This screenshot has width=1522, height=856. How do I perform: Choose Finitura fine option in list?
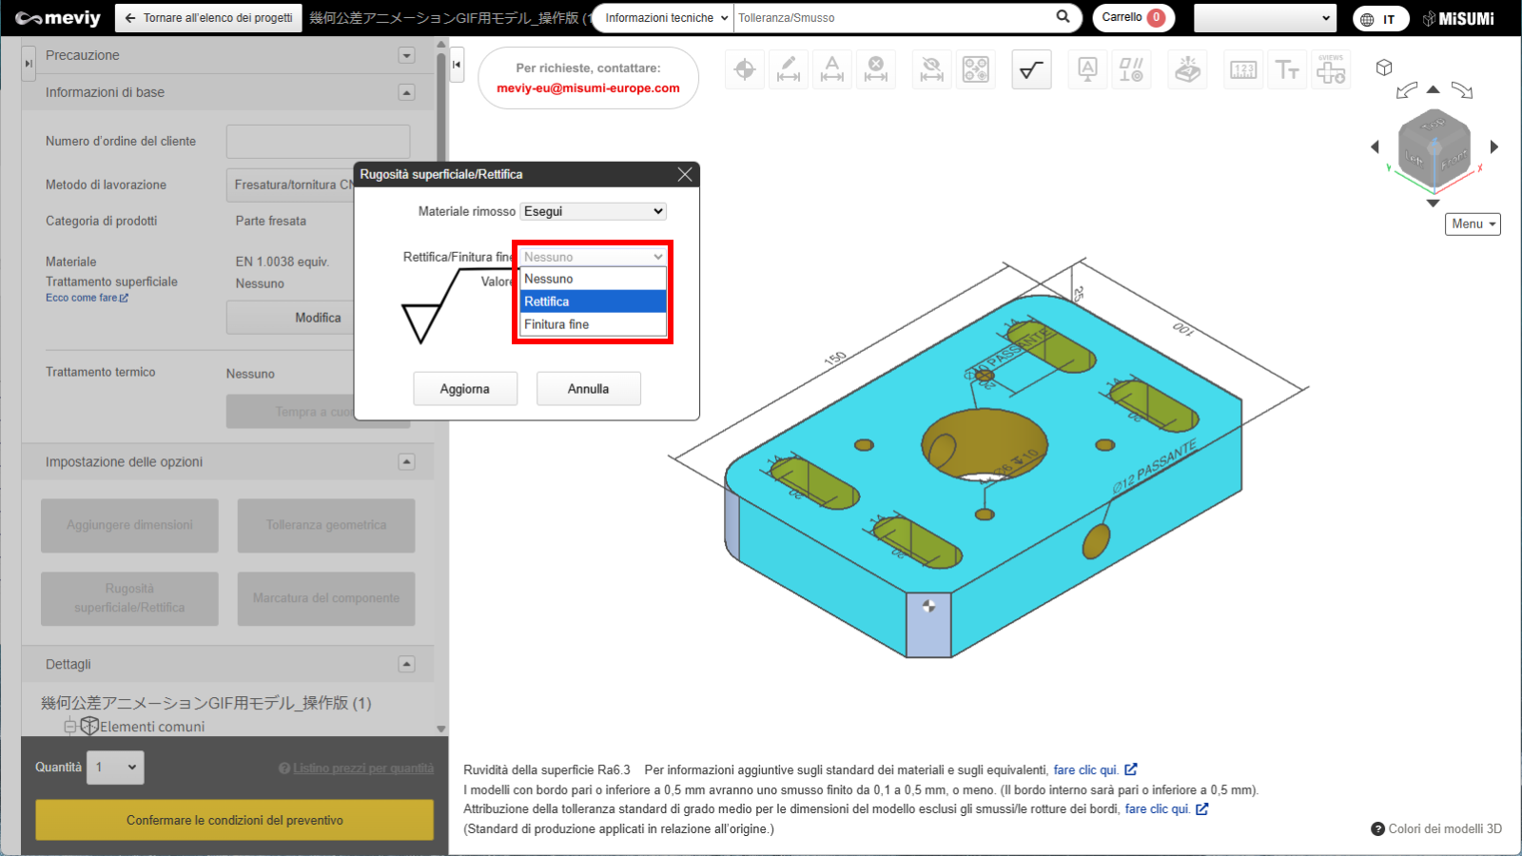593,324
